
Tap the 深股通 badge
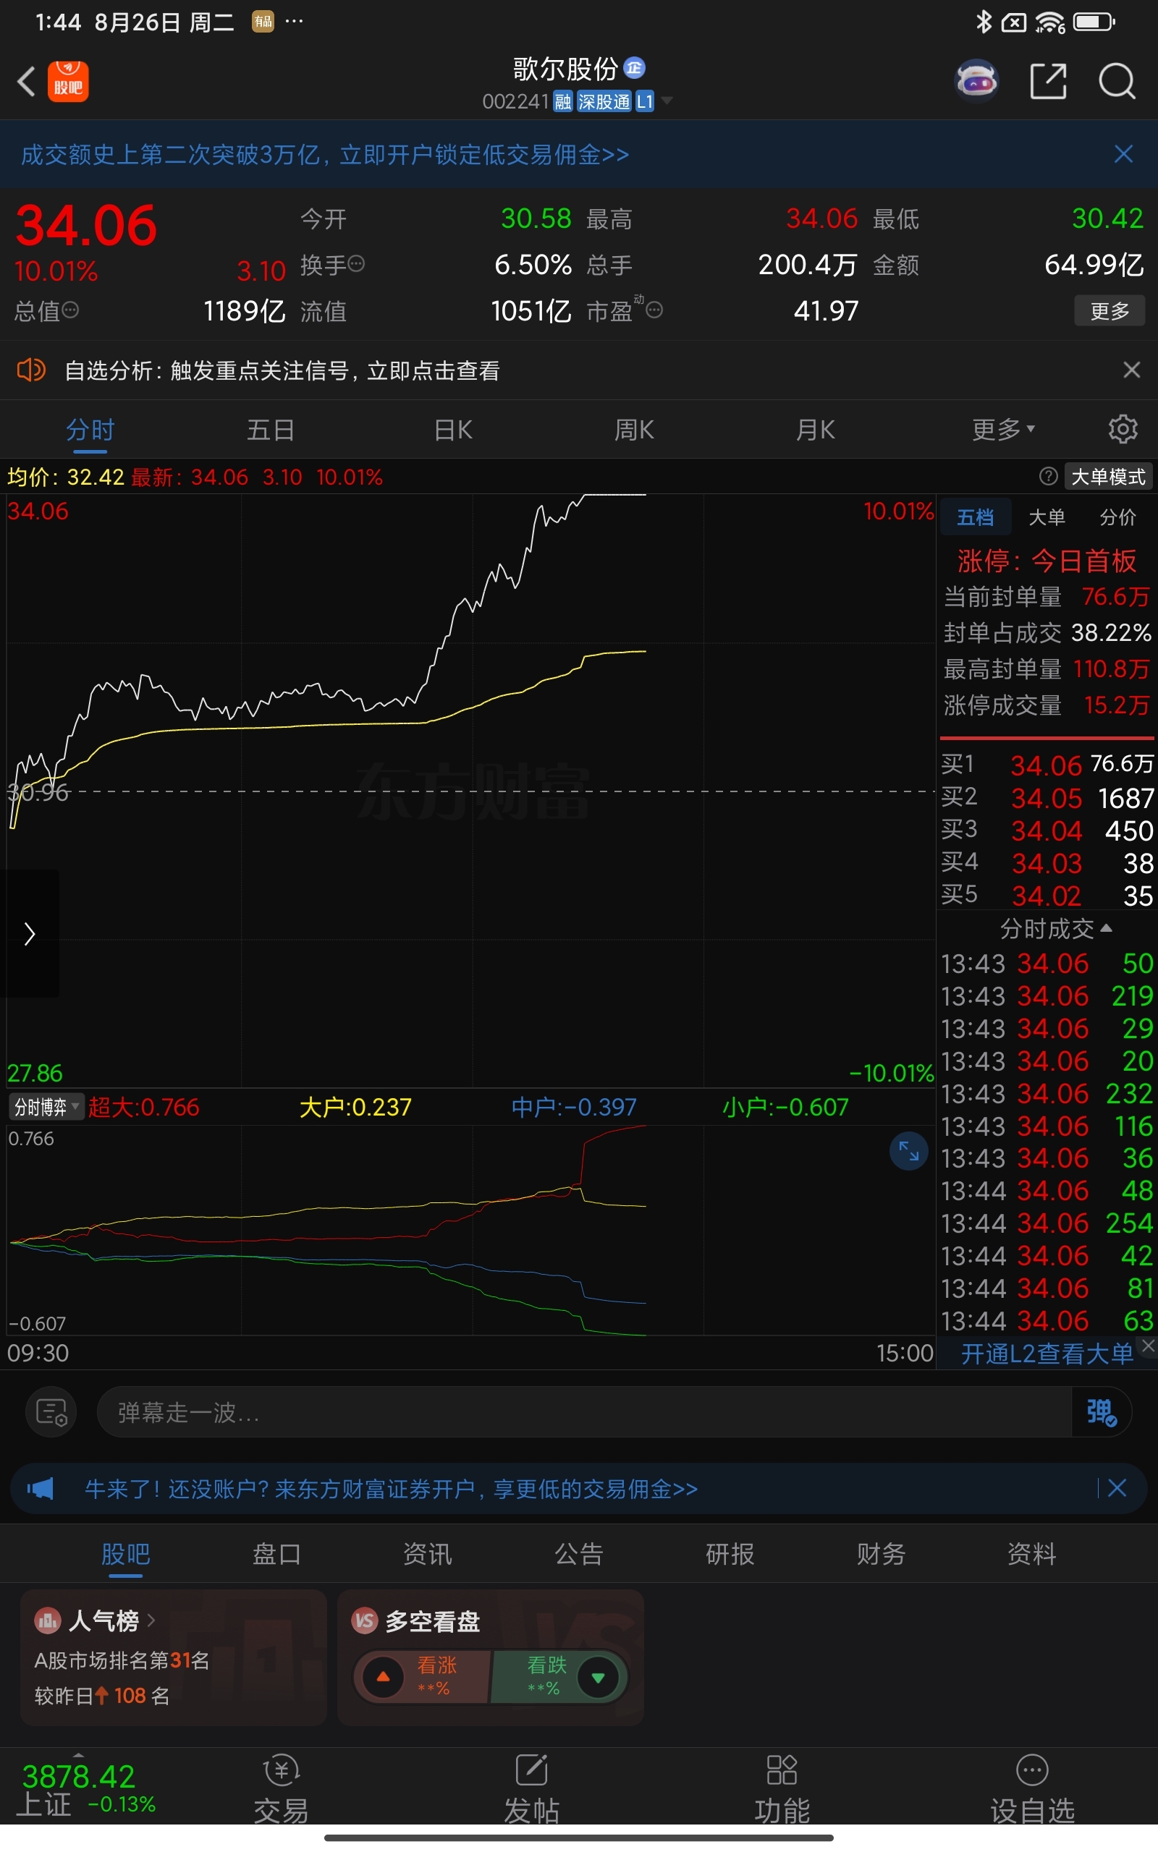[x=604, y=102]
